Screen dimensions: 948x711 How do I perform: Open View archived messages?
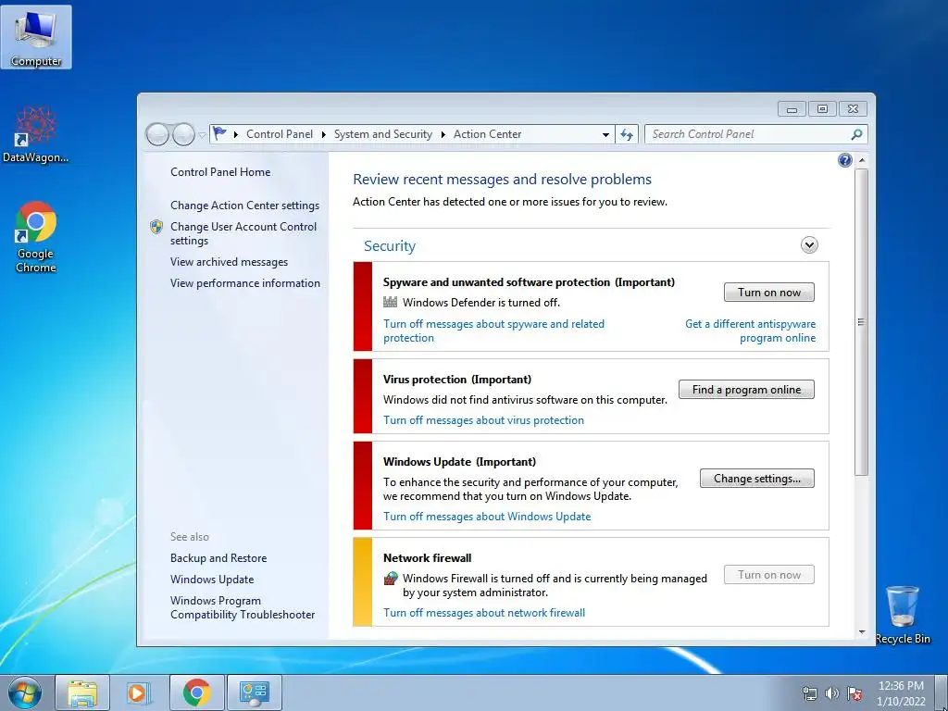230,262
